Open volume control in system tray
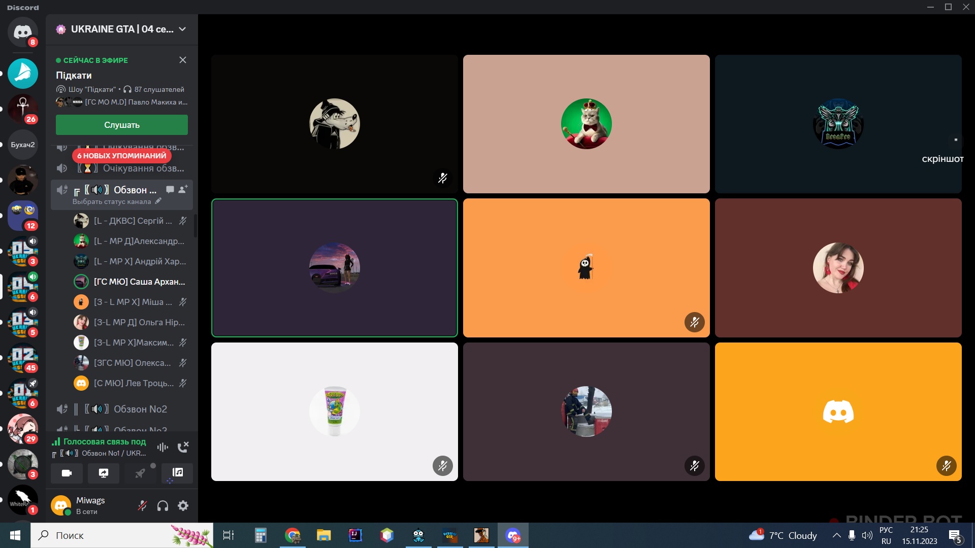The width and height of the screenshot is (975, 548). click(x=867, y=535)
